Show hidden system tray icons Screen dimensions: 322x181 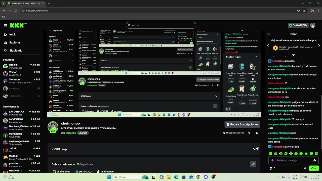278,177
